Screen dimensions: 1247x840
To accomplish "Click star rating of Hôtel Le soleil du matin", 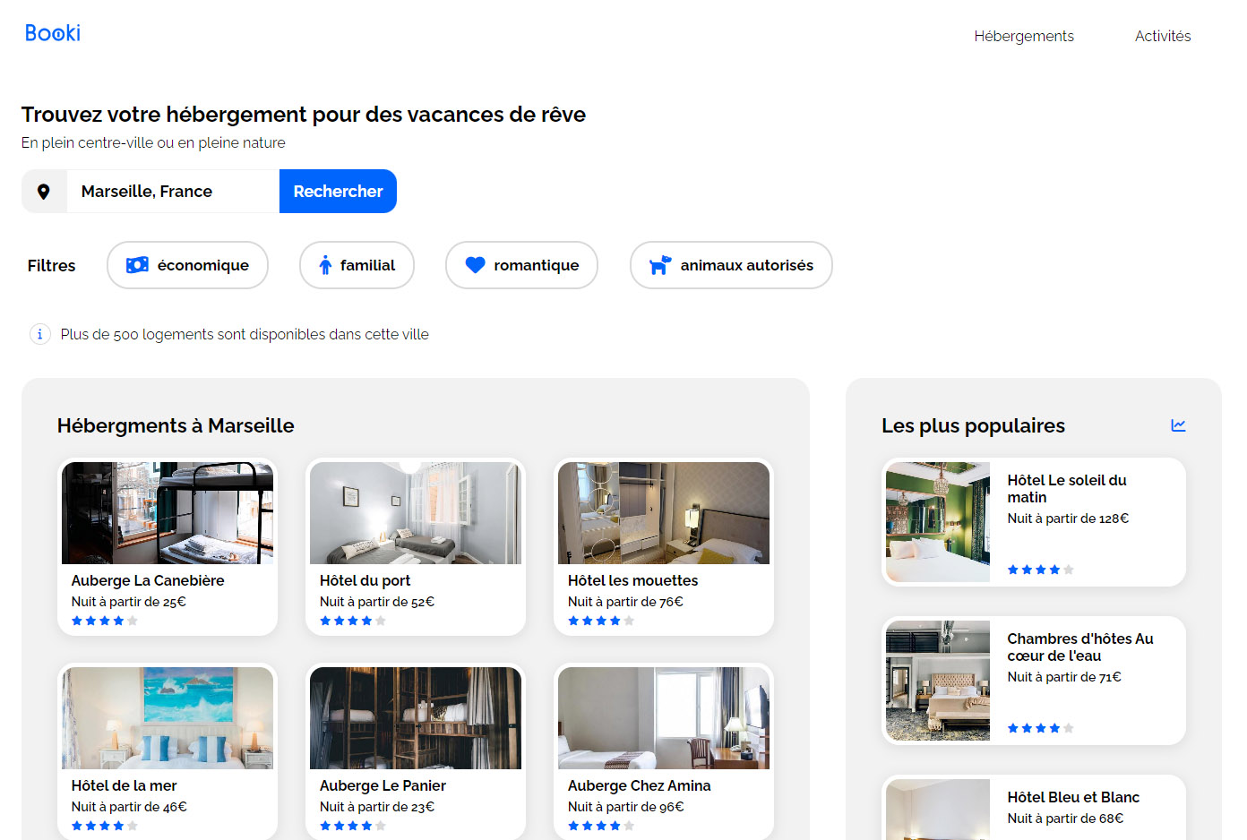I will click(x=1040, y=570).
